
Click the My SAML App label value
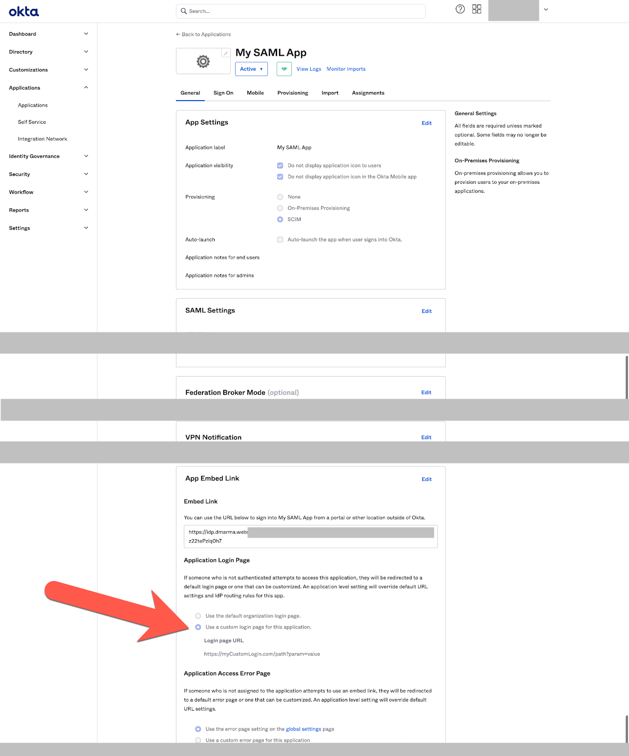294,147
